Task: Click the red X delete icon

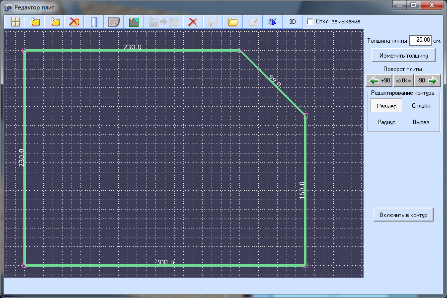Action: pyautogui.click(x=193, y=22)
